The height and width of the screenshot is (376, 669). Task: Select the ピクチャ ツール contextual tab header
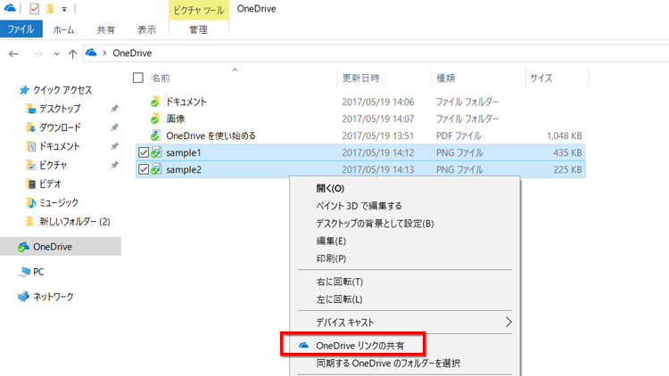199,10
